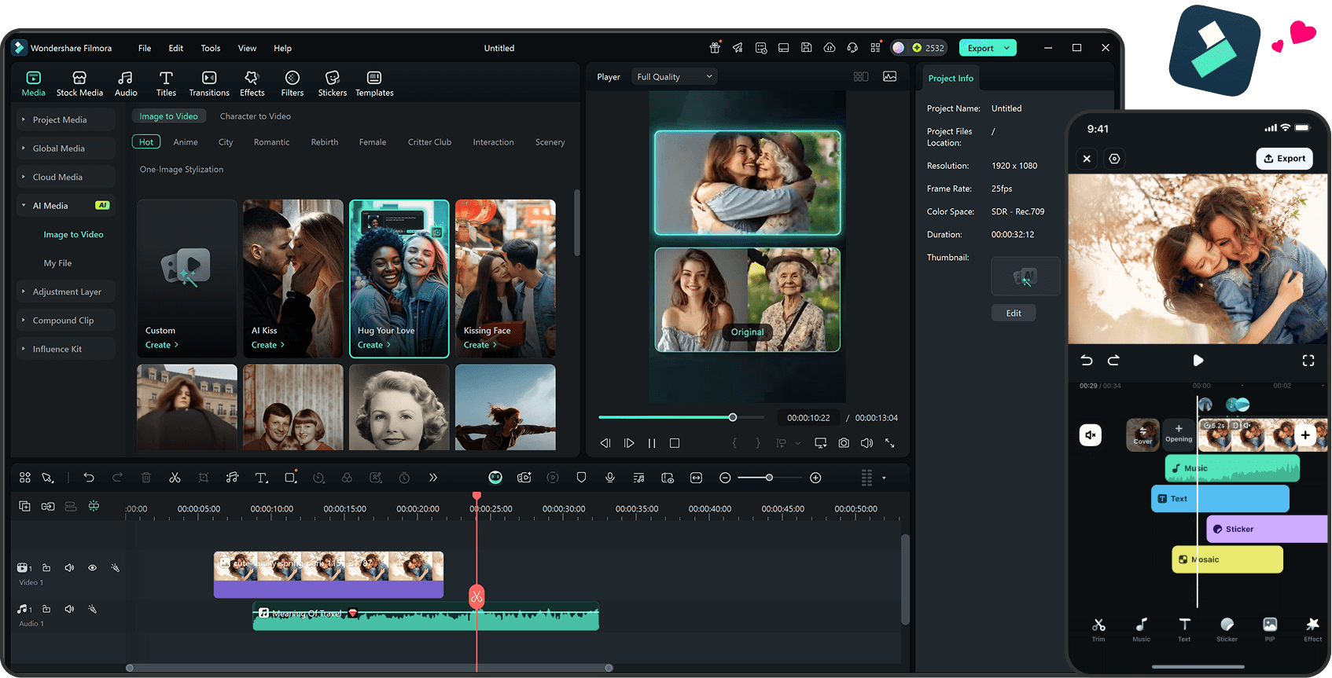Open the Full Quality dropdown
This screenshot has height=678, width=1332.
[675, 77]
